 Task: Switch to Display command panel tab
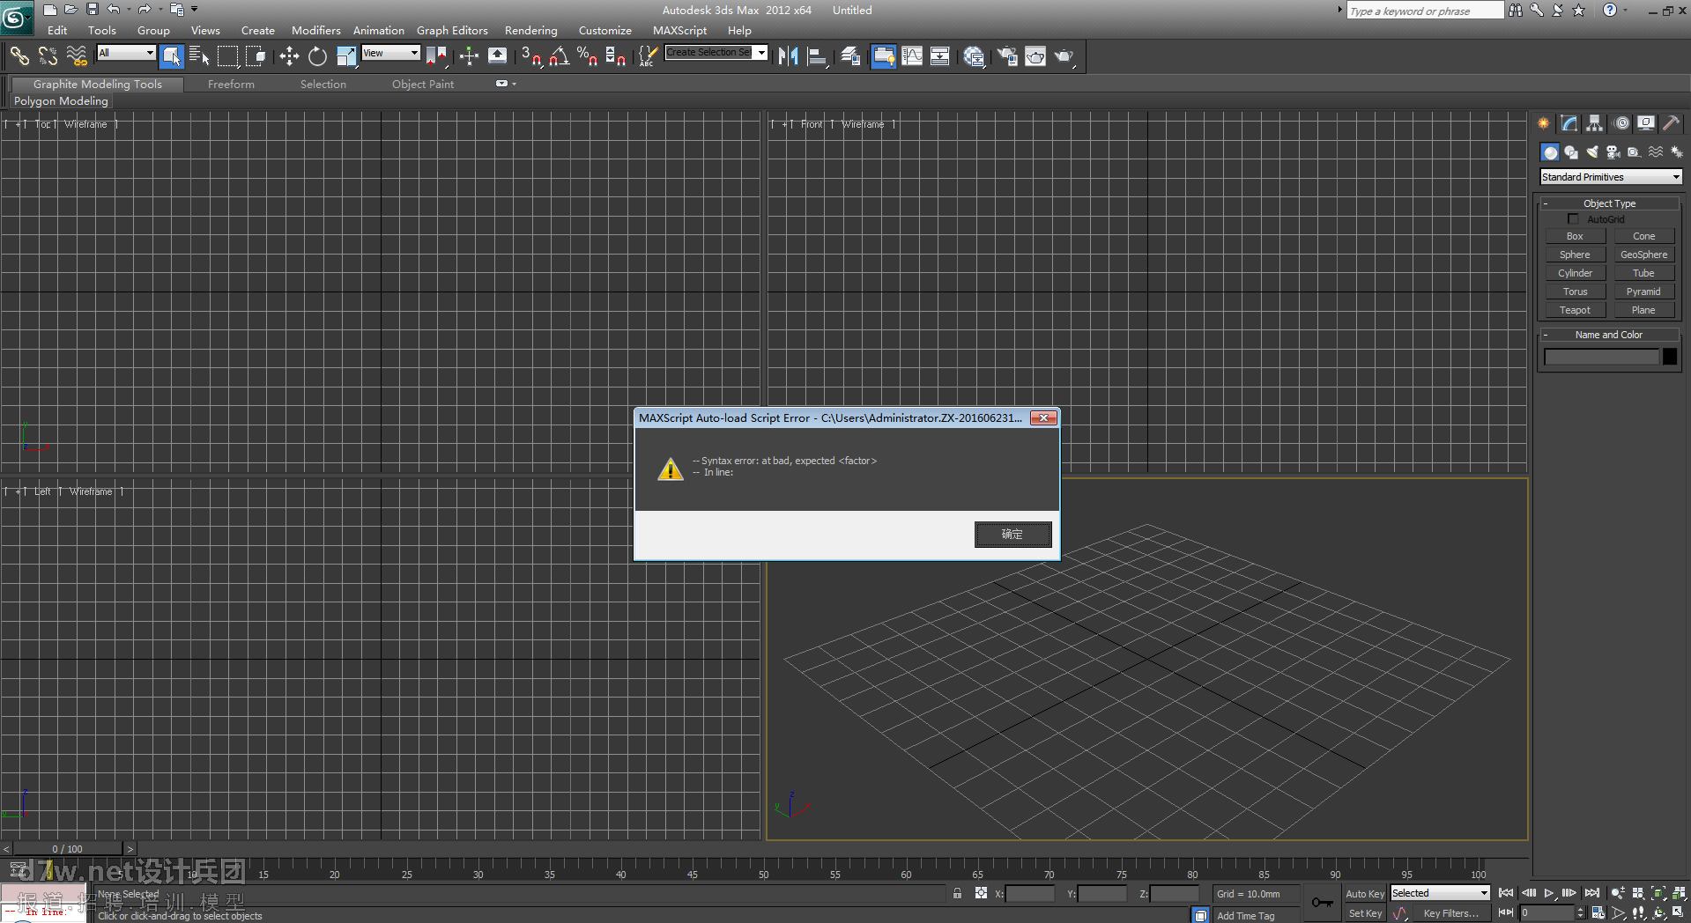pyautogui.click(x=1646, y=123)
